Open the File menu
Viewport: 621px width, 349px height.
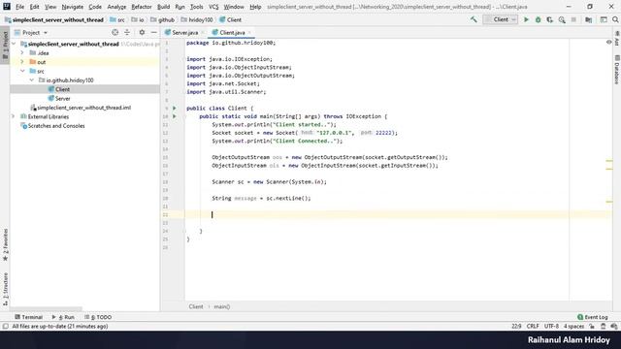19,7
